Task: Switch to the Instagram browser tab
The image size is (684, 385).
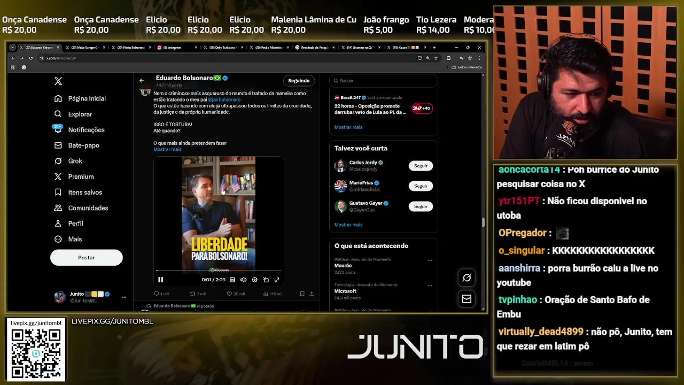Action: (x=176, y=48)
